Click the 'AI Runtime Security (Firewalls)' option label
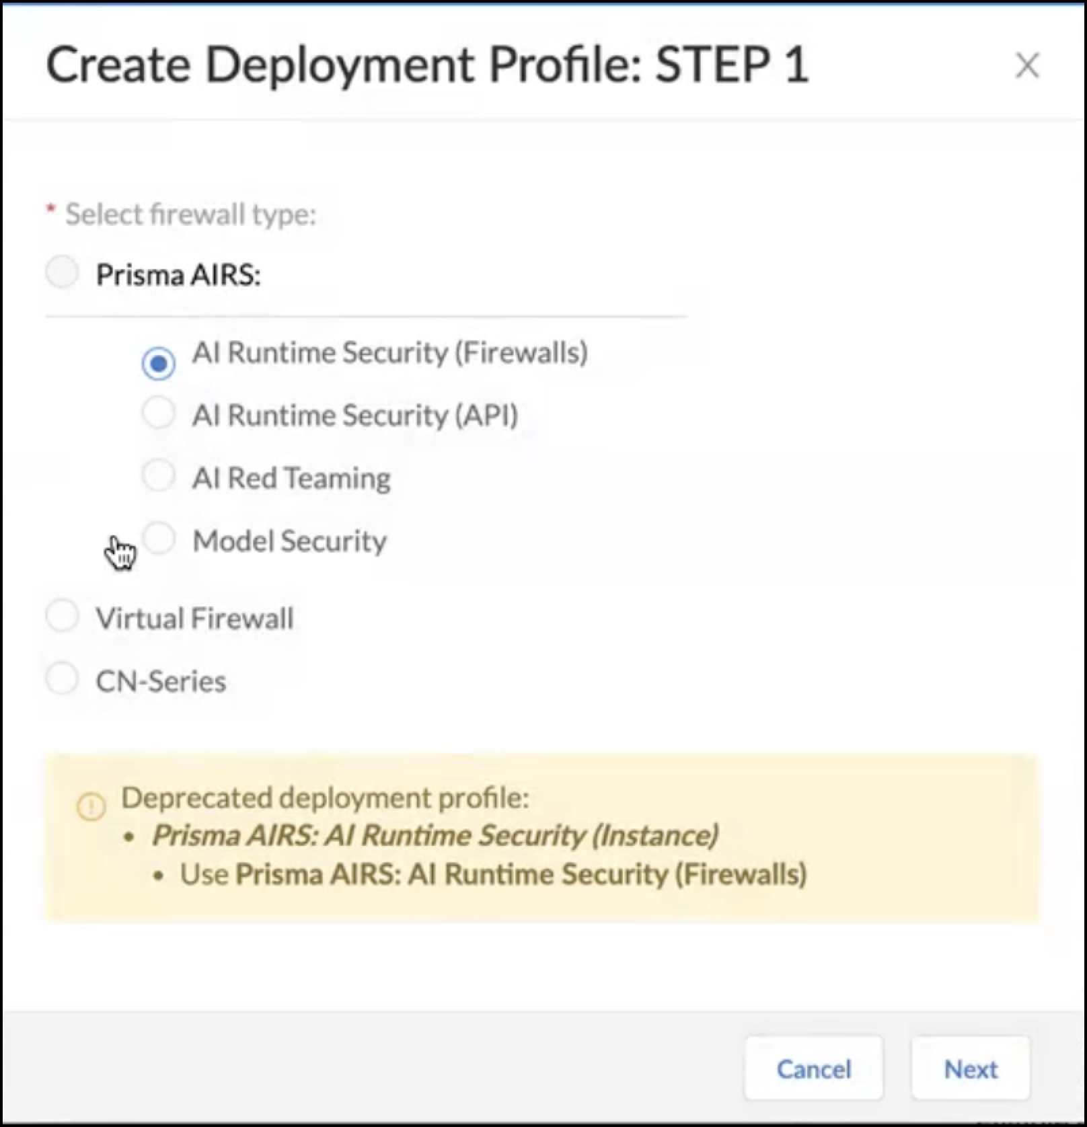 [390, 352]
